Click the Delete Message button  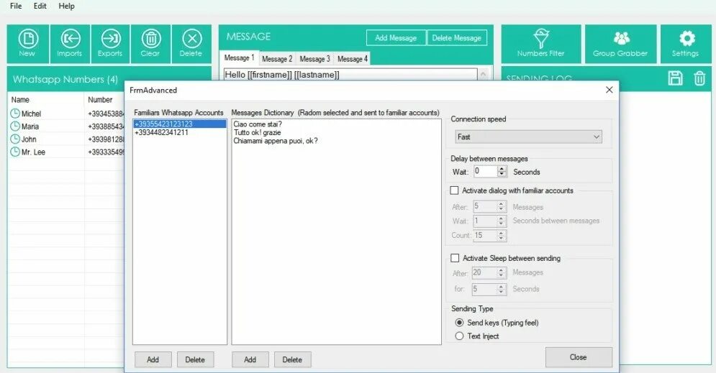click(x=457, y=38)
